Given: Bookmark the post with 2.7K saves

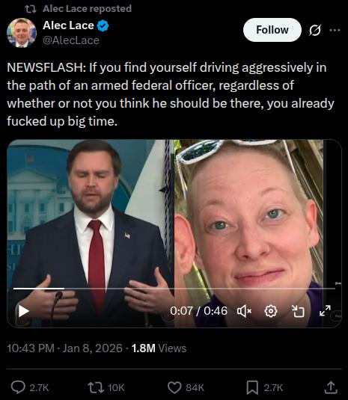Looking at the screenshot, I should (252, 387).
